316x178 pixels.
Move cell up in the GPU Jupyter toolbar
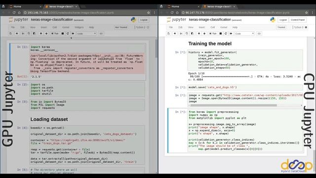coord(41,34)
